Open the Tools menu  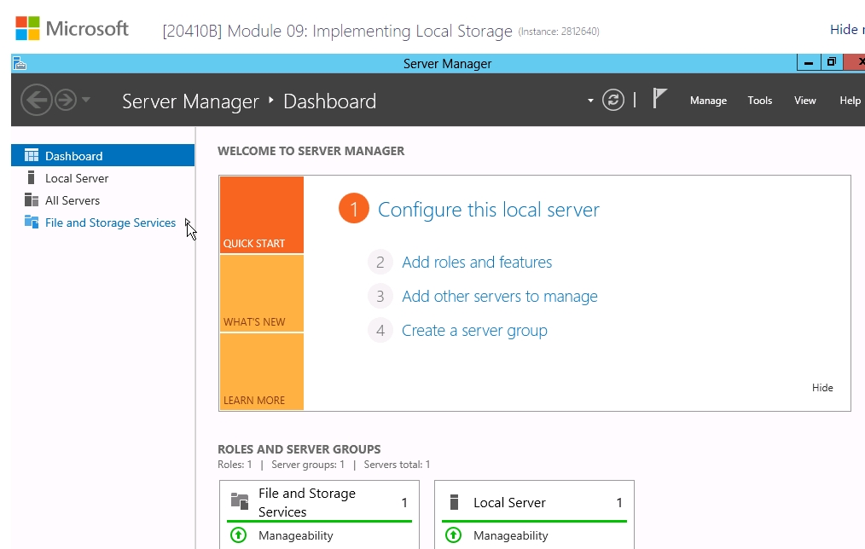click(759, 101)
